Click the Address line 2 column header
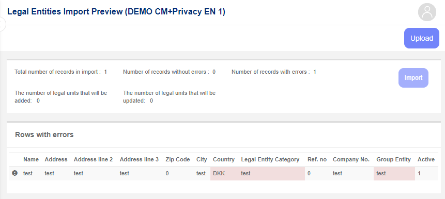The width and height of the screenshot is (445, 199). 93,159
